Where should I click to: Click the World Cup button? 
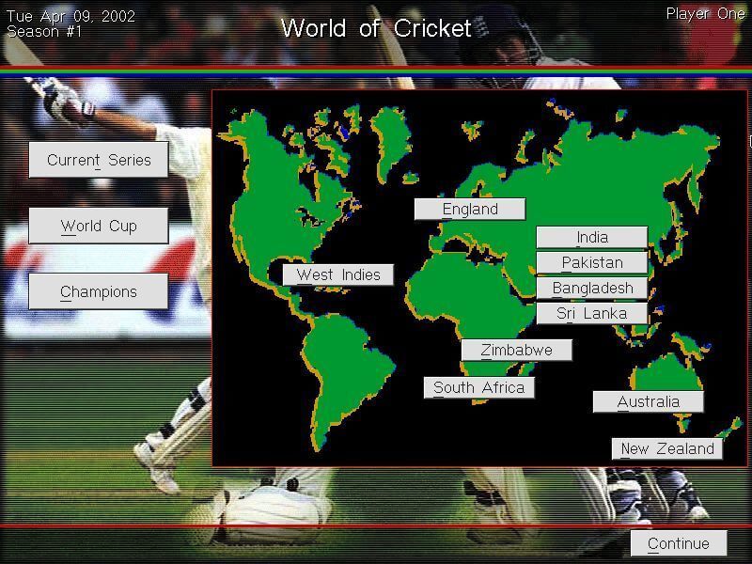pos(99,226)
